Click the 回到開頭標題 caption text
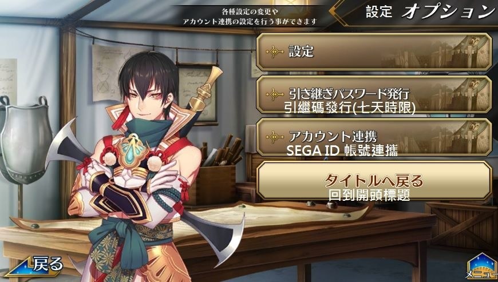 coord(369,194)
